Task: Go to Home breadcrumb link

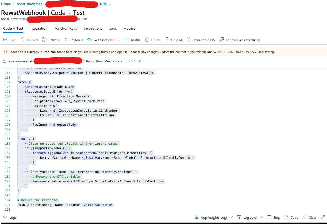Action: (6, 4)
